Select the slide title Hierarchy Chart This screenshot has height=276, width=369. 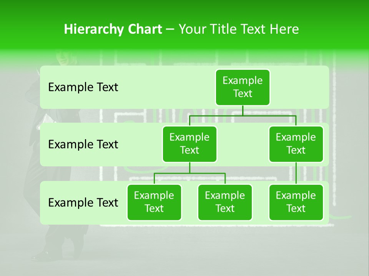[x=113, y=29]
